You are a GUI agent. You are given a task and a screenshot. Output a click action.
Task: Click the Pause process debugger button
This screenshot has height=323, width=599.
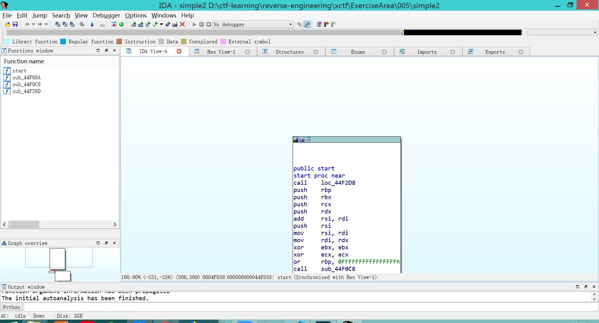tap(202, 24)
